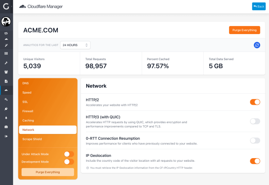The width and height of the screenshot is (269, 185).
Task: Select the Caching menu item
Action: pyautogui.click(x=48, y=120)
